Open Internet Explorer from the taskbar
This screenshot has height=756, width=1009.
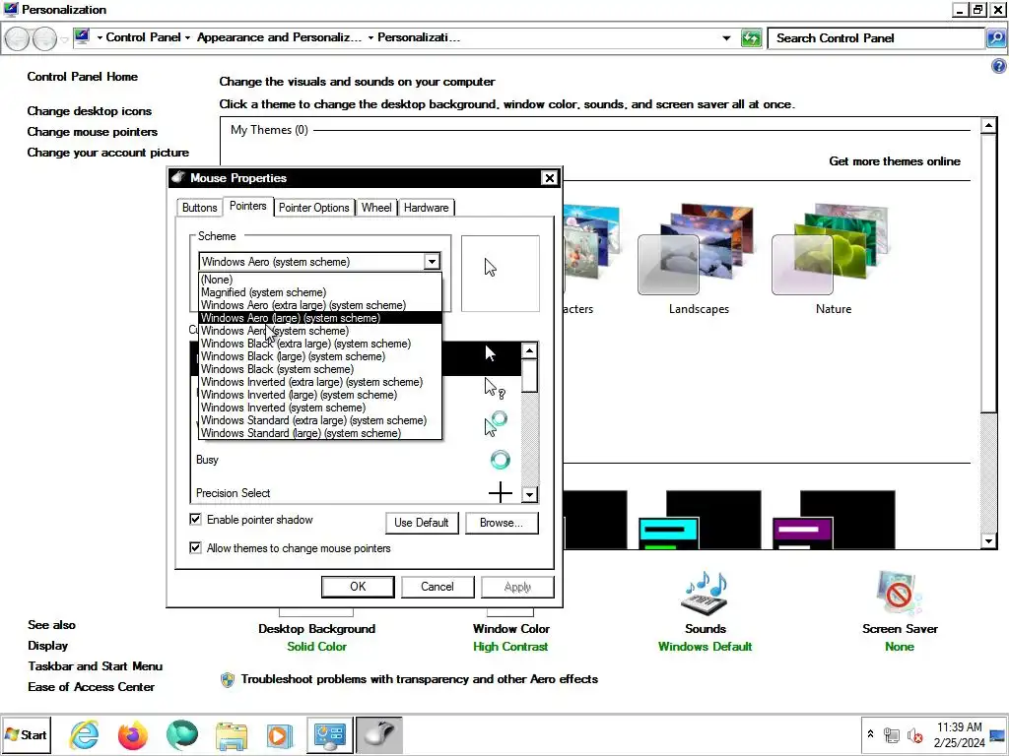click(85, 734)
